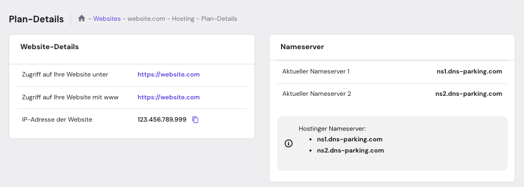This screenshot has width=524, height=187.
Task: Open https://website.com link in first row
Action: [168, 74]
